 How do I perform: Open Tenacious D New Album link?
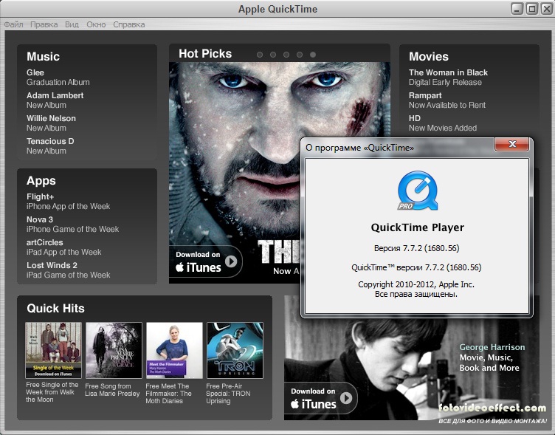click(x=50, y=146)
